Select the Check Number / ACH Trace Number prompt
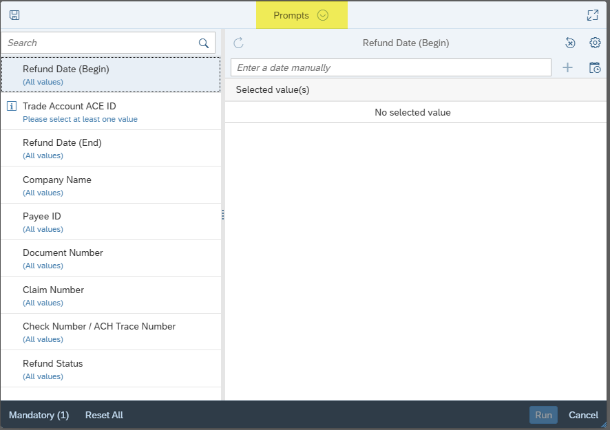Viewport: 610px width, 430px height. click(x=110, y=332)
